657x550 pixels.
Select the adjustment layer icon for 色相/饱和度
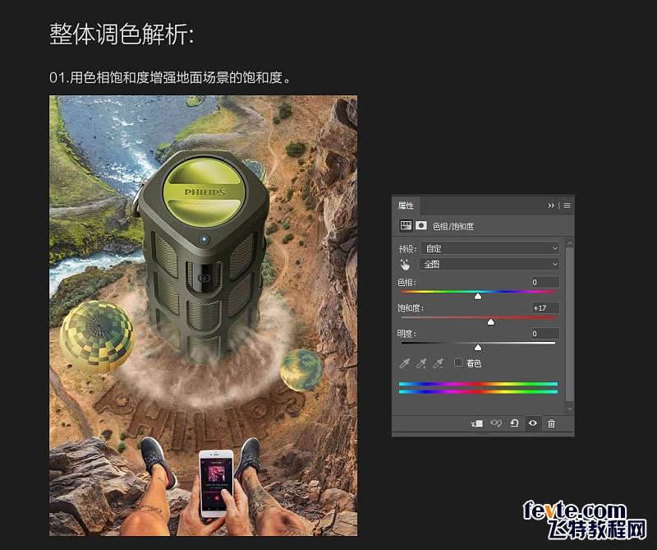(406, 226)
